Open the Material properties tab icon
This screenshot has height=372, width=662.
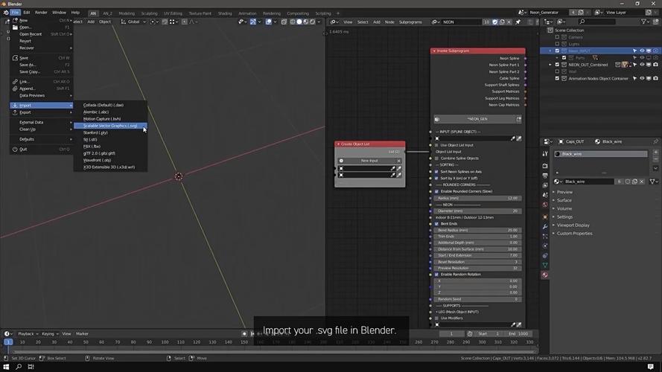[545, 275]
